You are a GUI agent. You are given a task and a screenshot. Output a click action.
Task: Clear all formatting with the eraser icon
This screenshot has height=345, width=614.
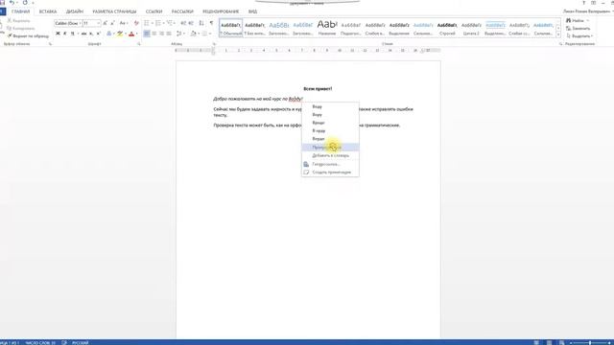(x=136, y=23)
